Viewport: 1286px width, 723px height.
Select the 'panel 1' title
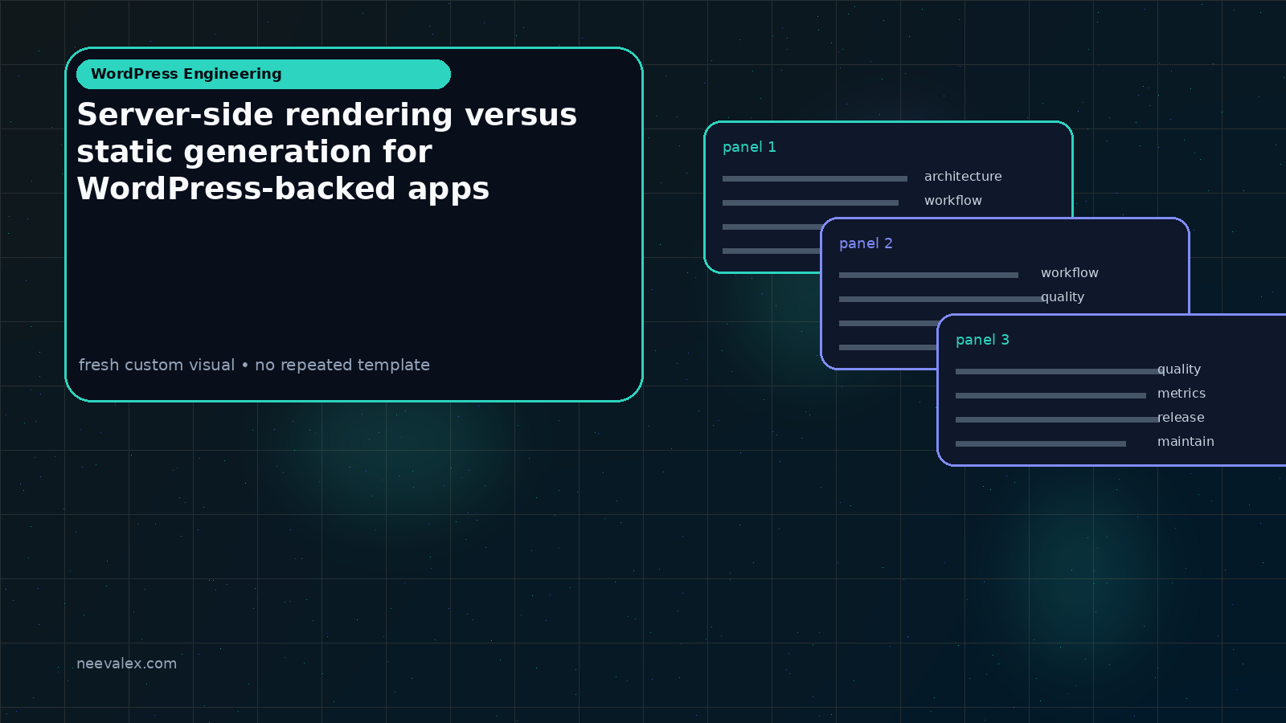click(x=749, y=147)
